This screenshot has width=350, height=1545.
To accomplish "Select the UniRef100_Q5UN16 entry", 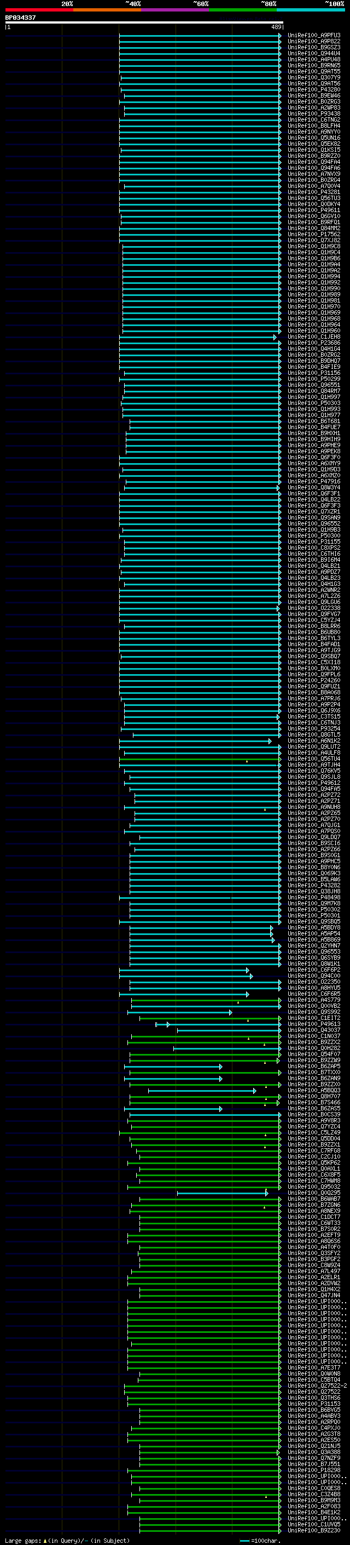I will pos(314,138).
